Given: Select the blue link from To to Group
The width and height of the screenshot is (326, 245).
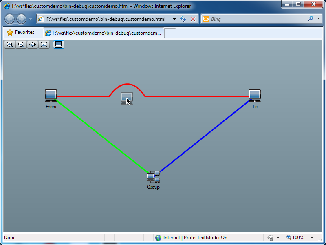Looking at the screenshot, I should pyautogui.click(x=205, y=136).
